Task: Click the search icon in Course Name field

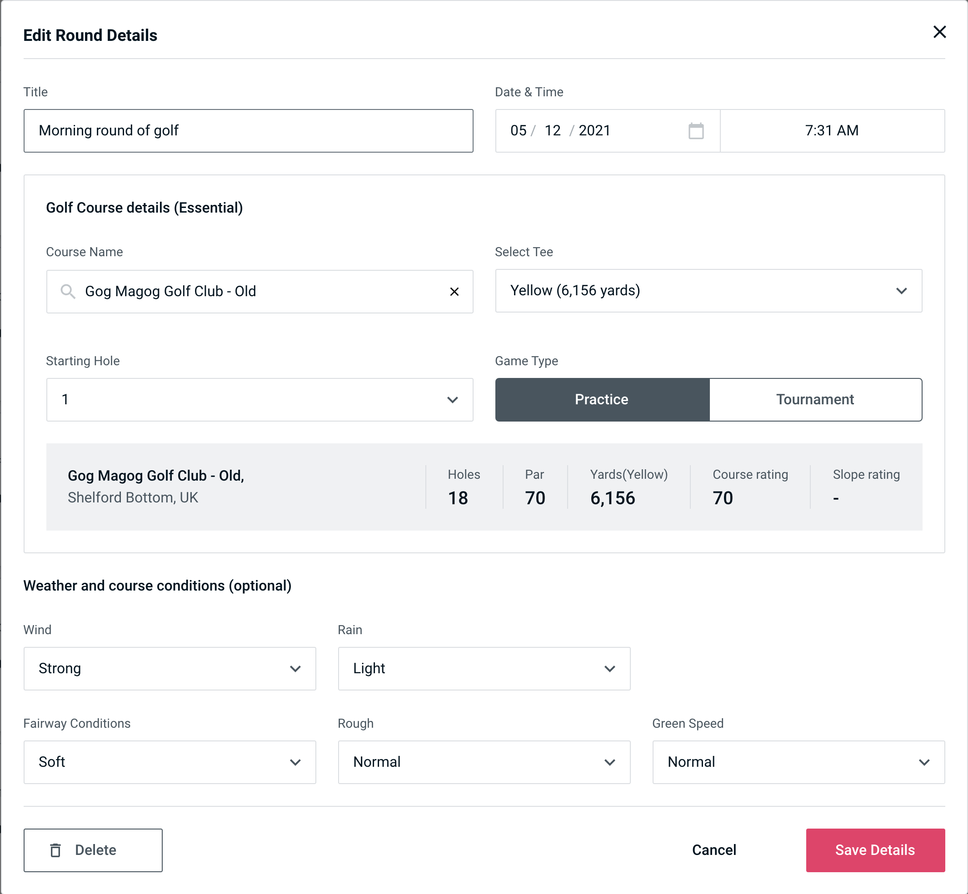Action: pos(67,292)
